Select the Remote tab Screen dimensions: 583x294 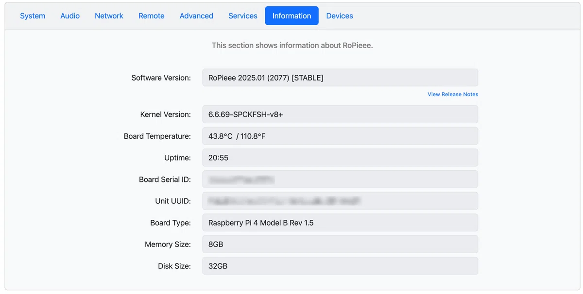point(152,16)
